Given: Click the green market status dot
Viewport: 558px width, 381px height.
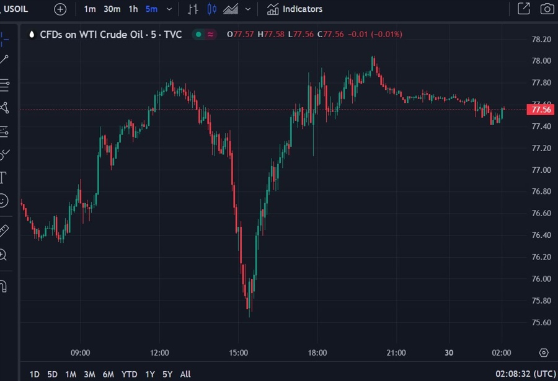Looking at the screenshot, I should point(198,35).
